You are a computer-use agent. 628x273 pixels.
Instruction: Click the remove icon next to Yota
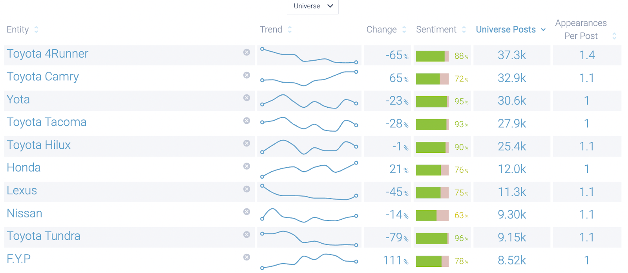246,98
